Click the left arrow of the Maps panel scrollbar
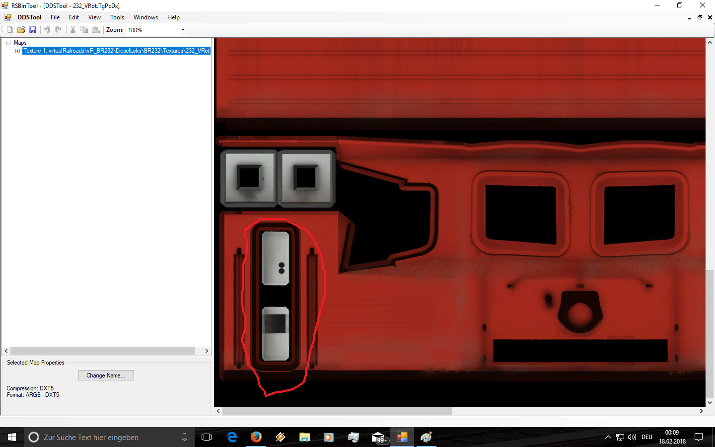 click(x=6, y=351)
